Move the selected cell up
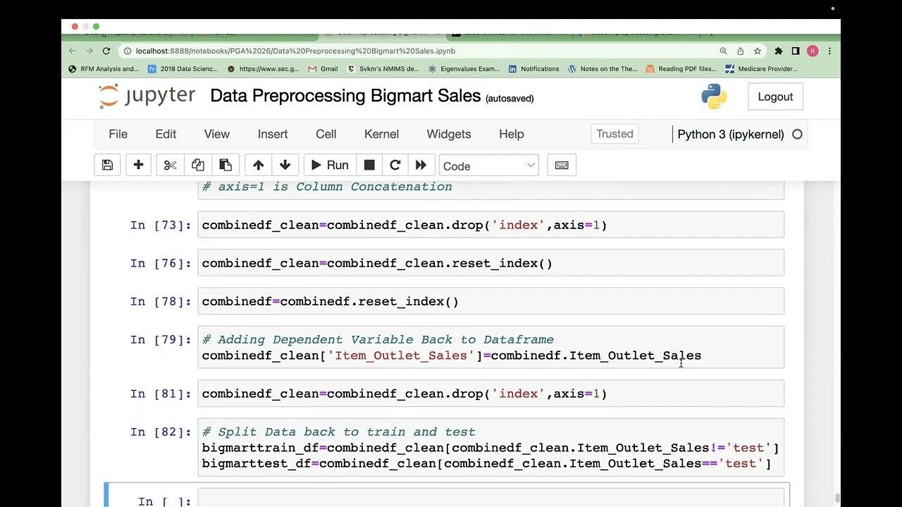This screenshot has width=902, height=507. tap(258, 165)
